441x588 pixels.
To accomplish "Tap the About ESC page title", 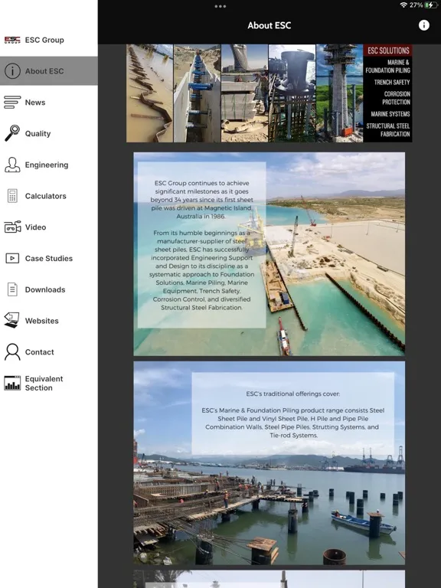I will (x=269, y=25).
